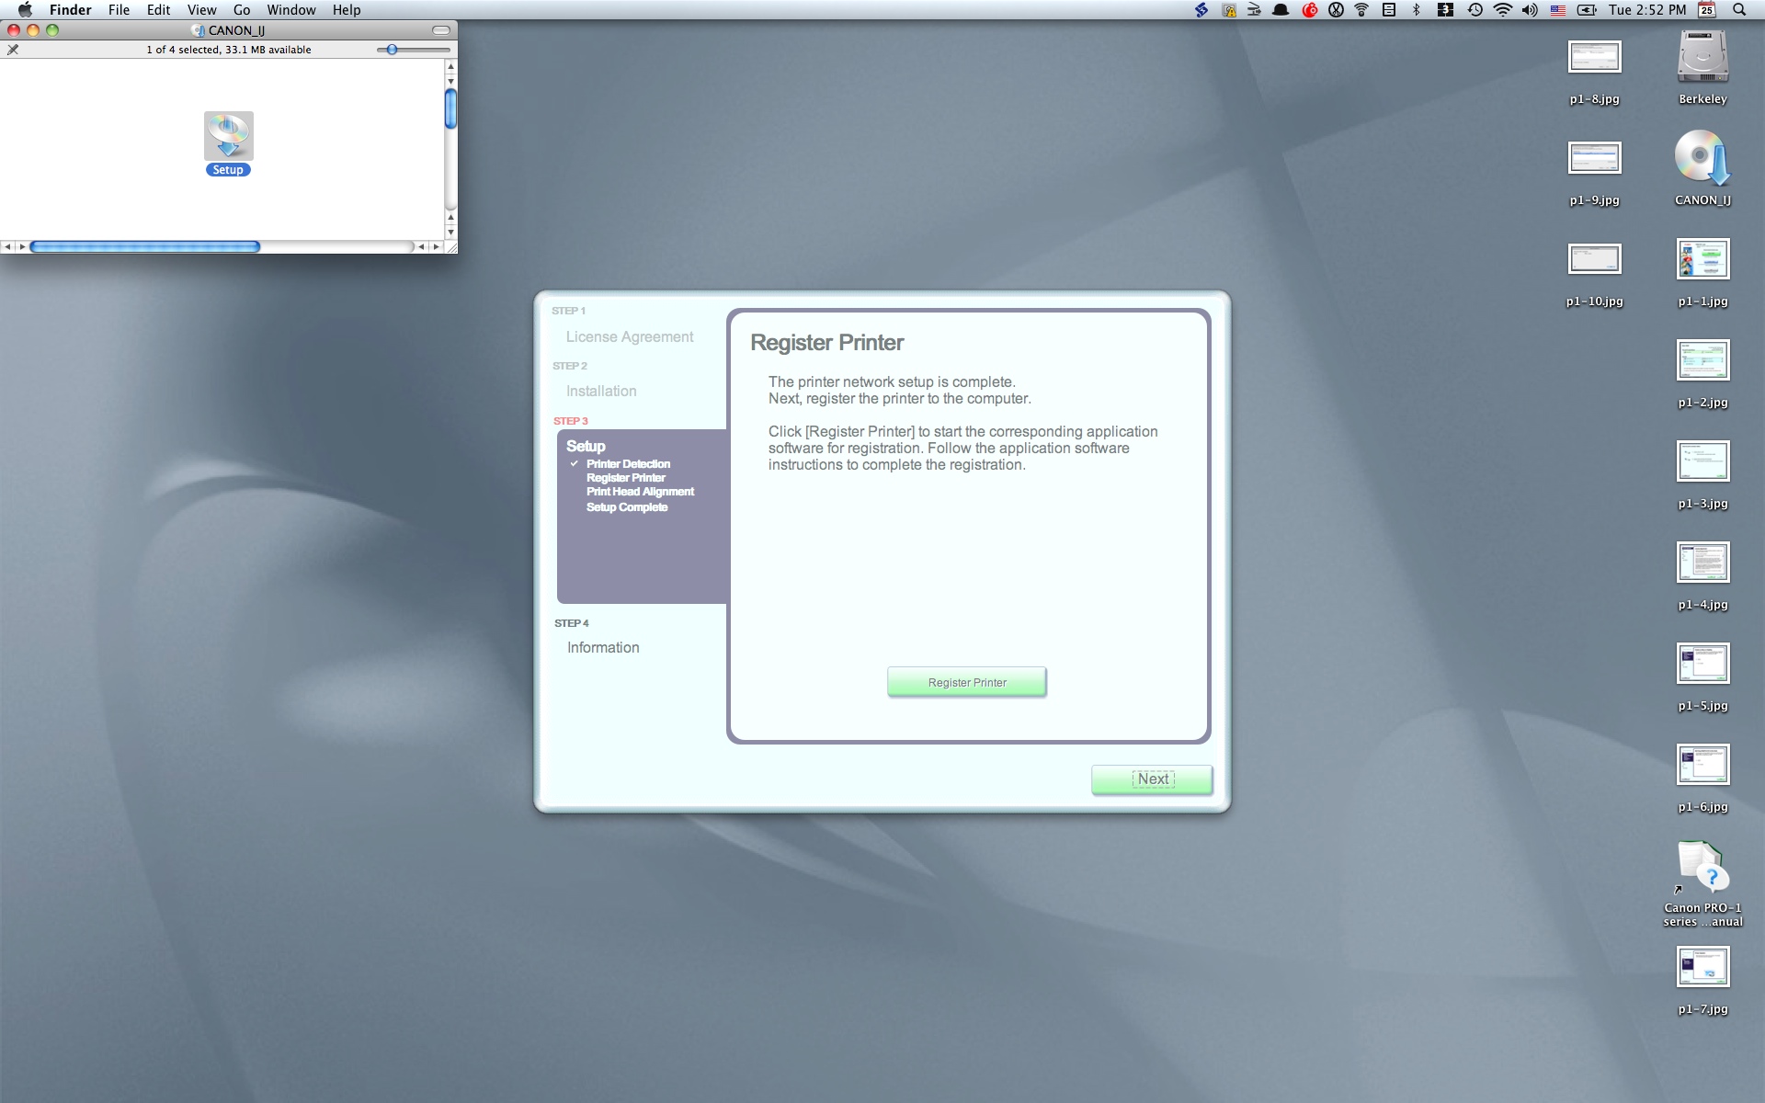Open the Go menu
Viewport: 1765px width, 1103px height.
(x=241, y=10)
